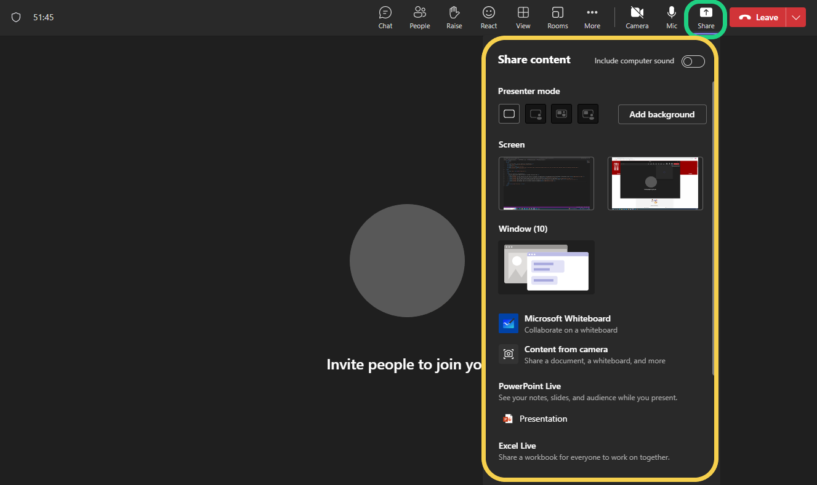
Task: Choose Microsoft Whiteboard to collaborate
Action: (566, 323)
